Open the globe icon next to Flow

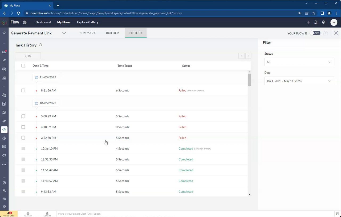(x=25, y=22)
